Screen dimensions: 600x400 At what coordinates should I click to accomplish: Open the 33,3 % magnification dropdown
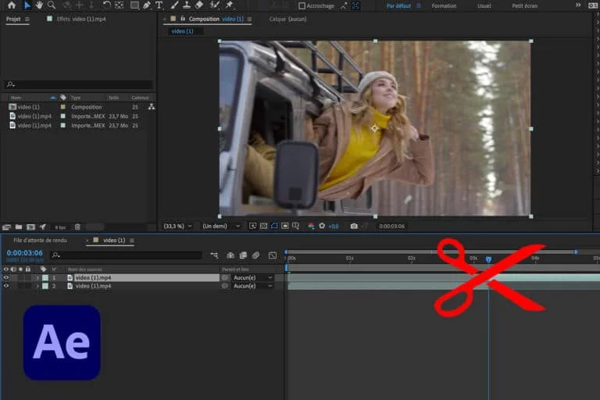point(177,227)
